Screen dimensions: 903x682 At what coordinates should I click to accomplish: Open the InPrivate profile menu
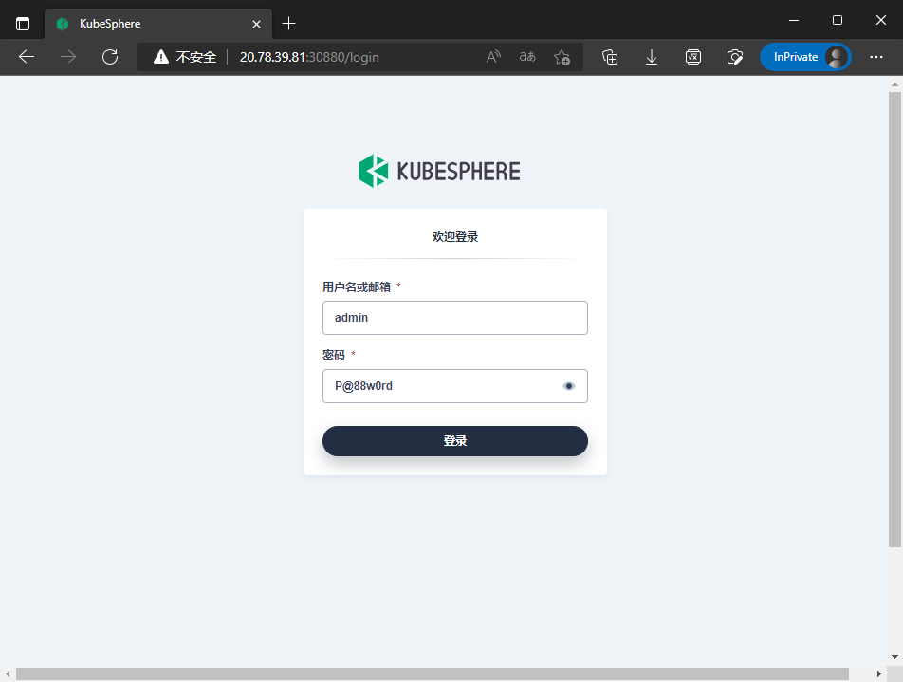point(805,57)
